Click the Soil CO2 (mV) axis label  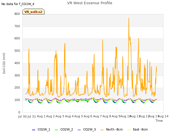click(4, 63)
